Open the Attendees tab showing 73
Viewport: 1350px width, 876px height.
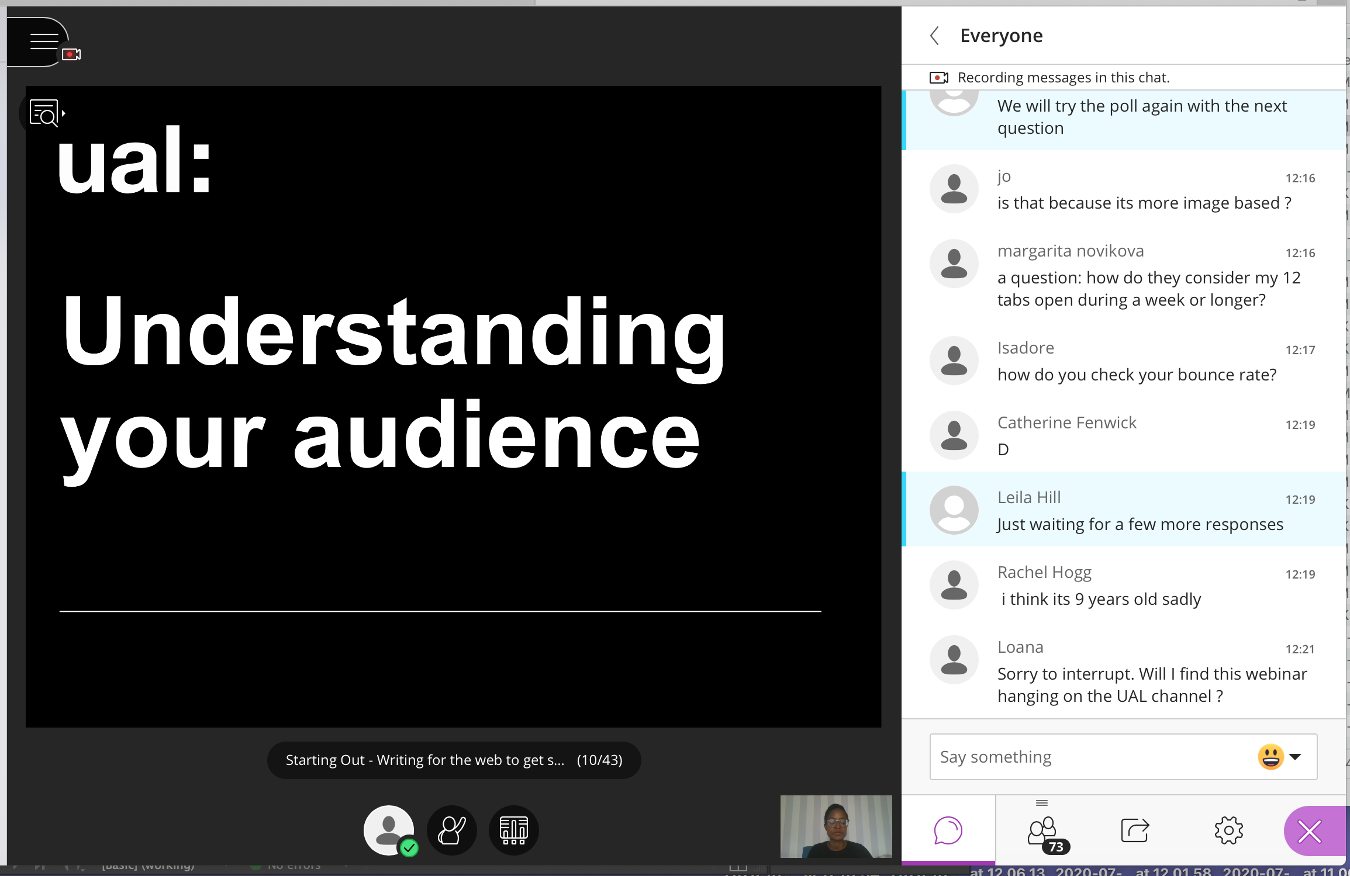pyautogui.click(x=1042, y=830)
